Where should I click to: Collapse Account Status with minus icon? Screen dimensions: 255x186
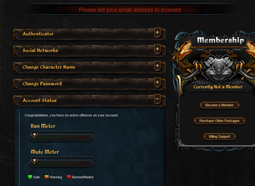click(x=157, y=99)
